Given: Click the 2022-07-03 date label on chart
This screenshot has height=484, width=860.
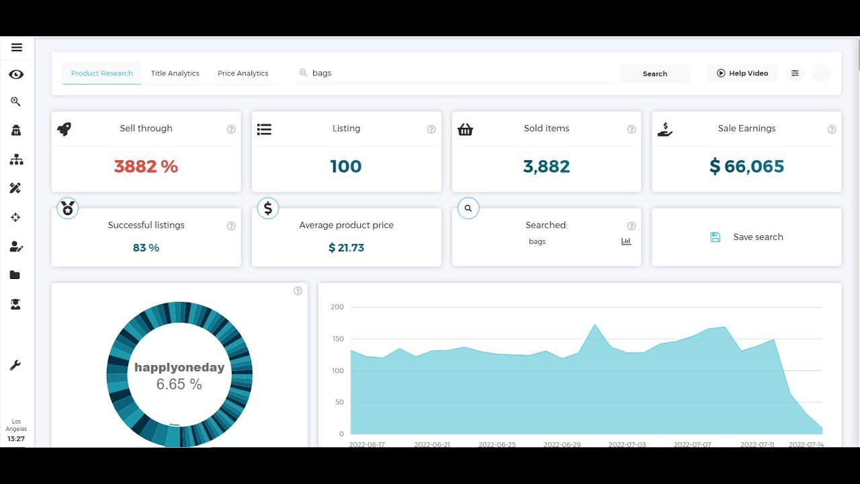Looking at the screenshot, I should pyautogui.click(x=627, y=444).
